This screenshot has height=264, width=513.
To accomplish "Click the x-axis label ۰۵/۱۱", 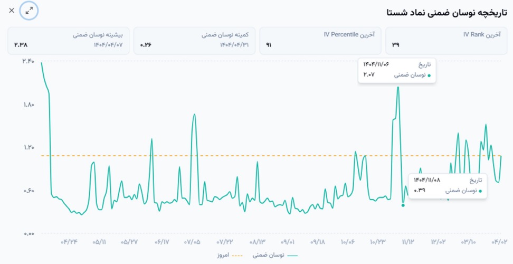I will tap(99, 242).
